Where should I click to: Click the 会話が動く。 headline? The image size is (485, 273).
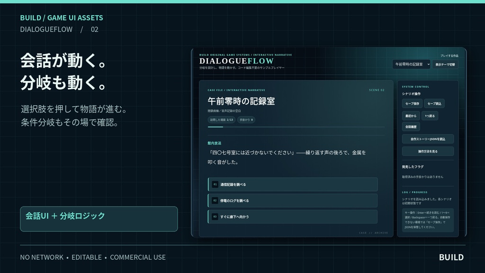(x=64, y=60)
